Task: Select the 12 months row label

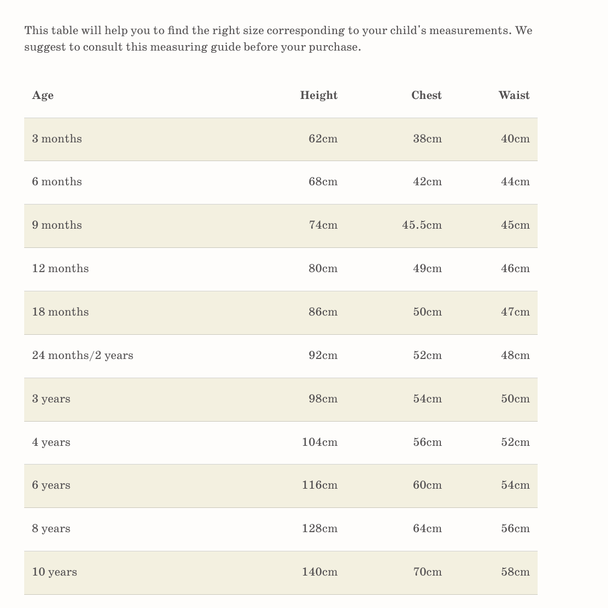Action: pos(60,269)
